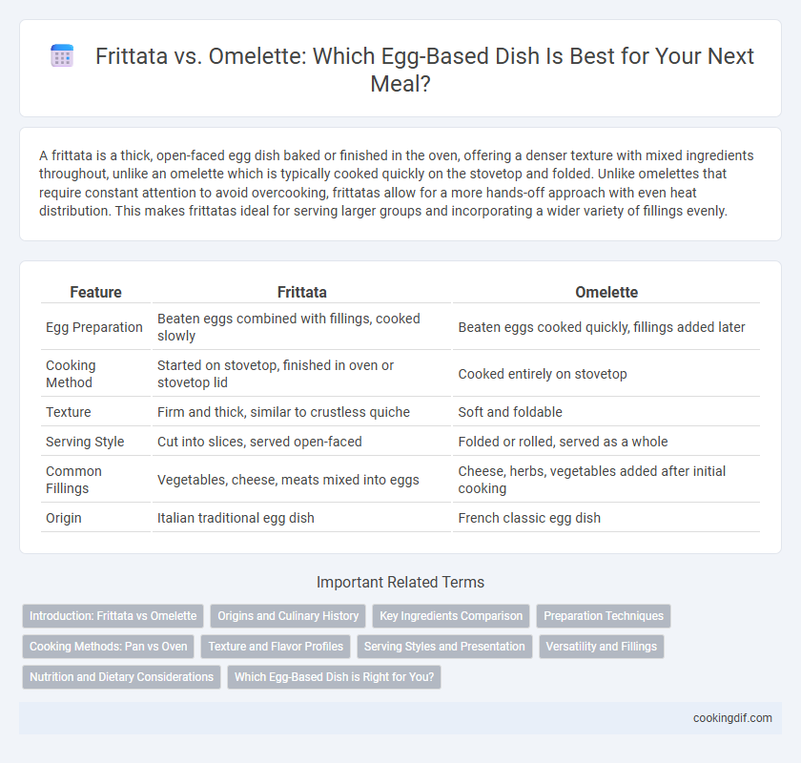Click the calendar icon beside the title
The width and height of the screenshot is (801, 763).
pyautogui.click(x=62, y=55)
